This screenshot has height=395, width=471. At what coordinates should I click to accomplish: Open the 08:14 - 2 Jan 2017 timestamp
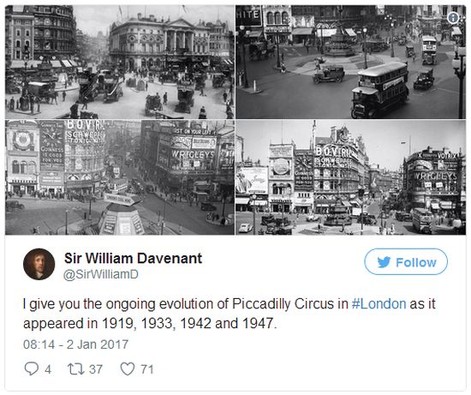[75, 344]
